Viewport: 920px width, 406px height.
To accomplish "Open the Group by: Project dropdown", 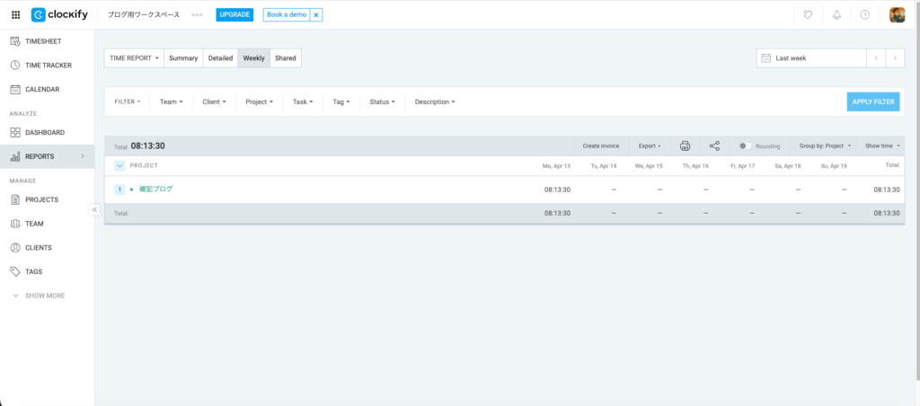I will tap(825, 146).
